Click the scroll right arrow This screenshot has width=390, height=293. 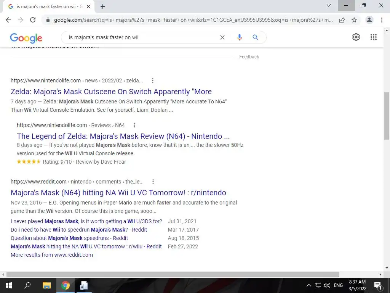(x=380, y=274)
